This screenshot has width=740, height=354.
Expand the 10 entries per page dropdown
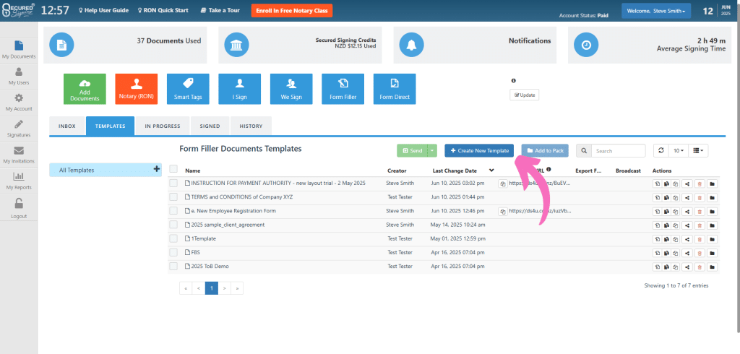679,150
